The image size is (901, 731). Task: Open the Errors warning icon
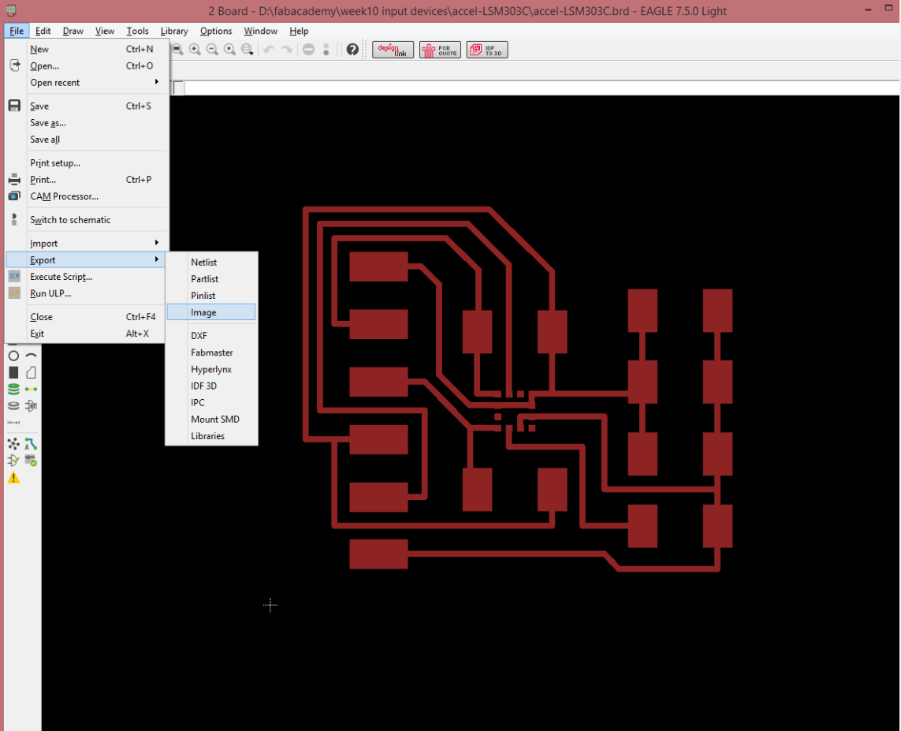pos(13,478)
